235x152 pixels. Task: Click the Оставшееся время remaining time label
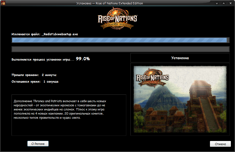tap(26, 82)
